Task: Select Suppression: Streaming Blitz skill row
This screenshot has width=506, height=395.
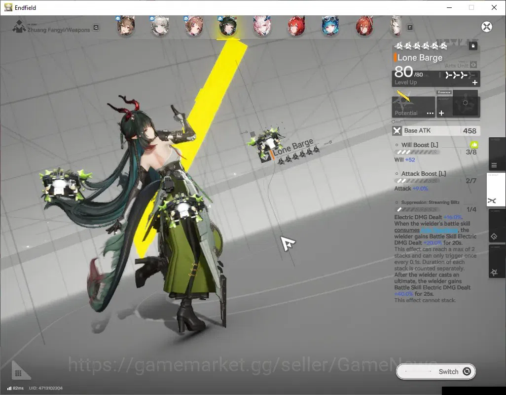Action: [435, 206]
